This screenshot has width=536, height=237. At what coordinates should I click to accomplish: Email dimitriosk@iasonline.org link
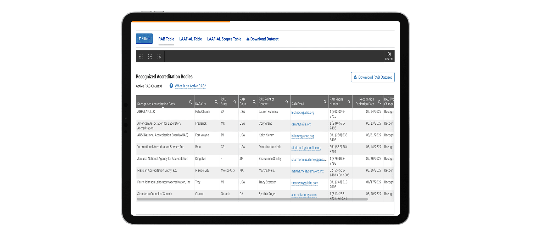coord(306,148)
